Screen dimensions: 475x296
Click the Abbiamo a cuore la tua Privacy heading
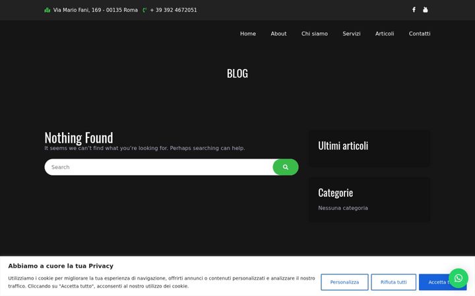(61, 266)
